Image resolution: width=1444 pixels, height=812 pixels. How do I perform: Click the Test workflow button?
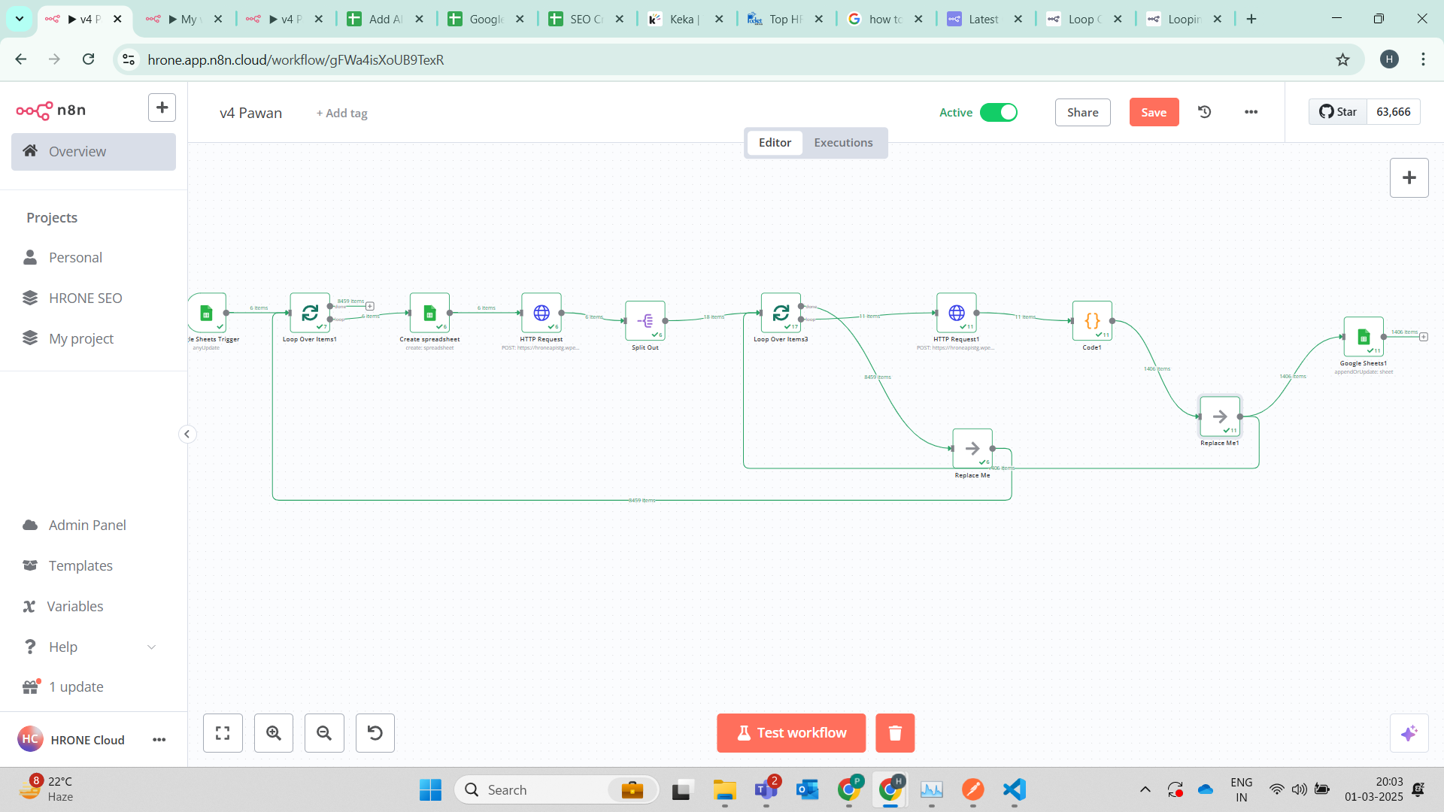pos(791,733)
